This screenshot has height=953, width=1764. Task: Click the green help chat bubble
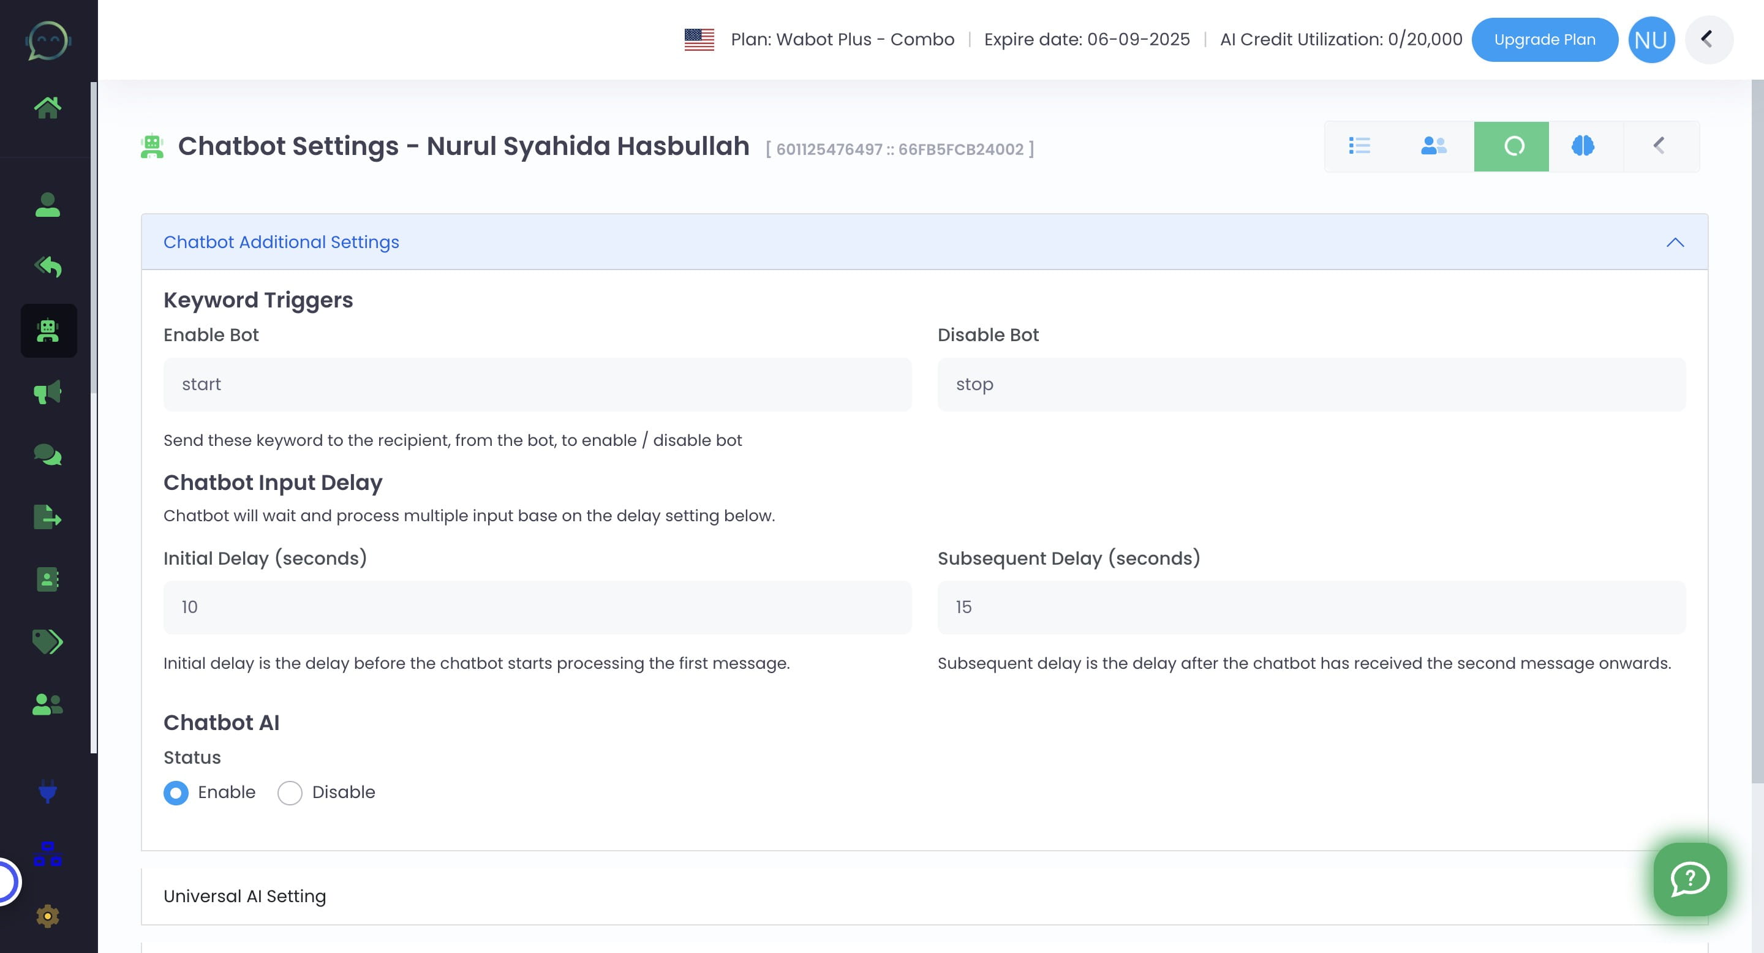point(1689,878)
